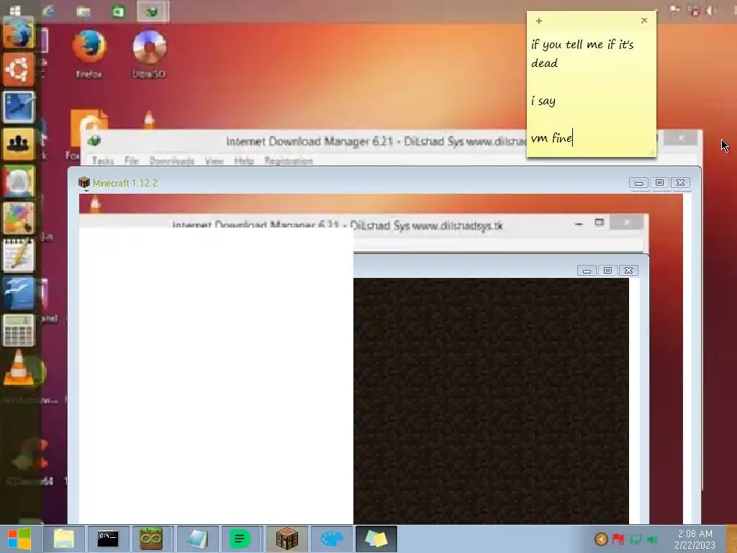Add a new sticky note with plus

[539, 21]
